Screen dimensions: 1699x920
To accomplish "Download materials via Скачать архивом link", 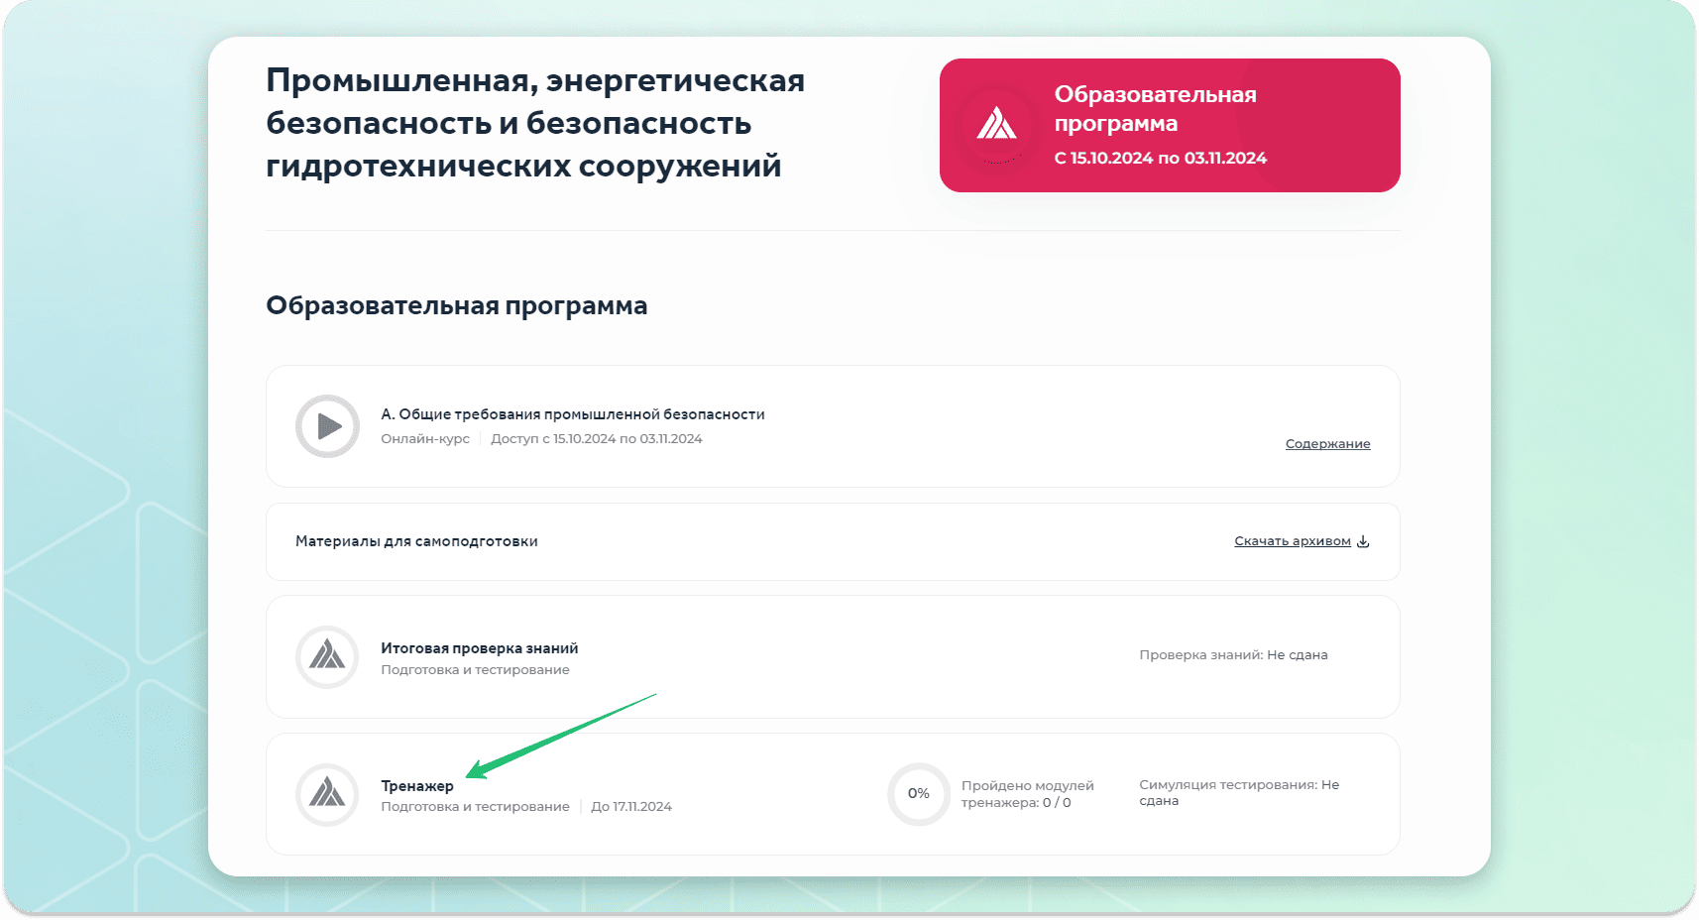I will click(x=1292, y=541).
